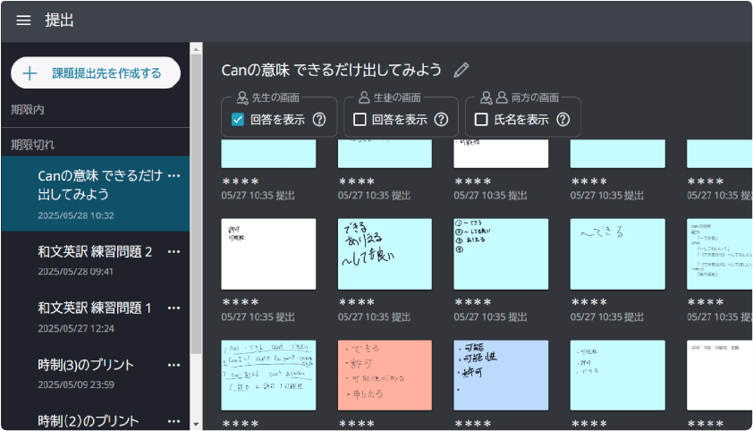753x431 pixels.
Task: Click the pencil edit icon beside the title
Action: [x=461, y=70]
